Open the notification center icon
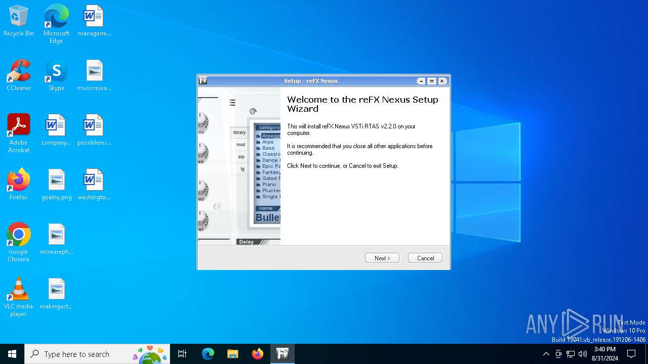Viewport: 648px width, 364px height. 631,354
